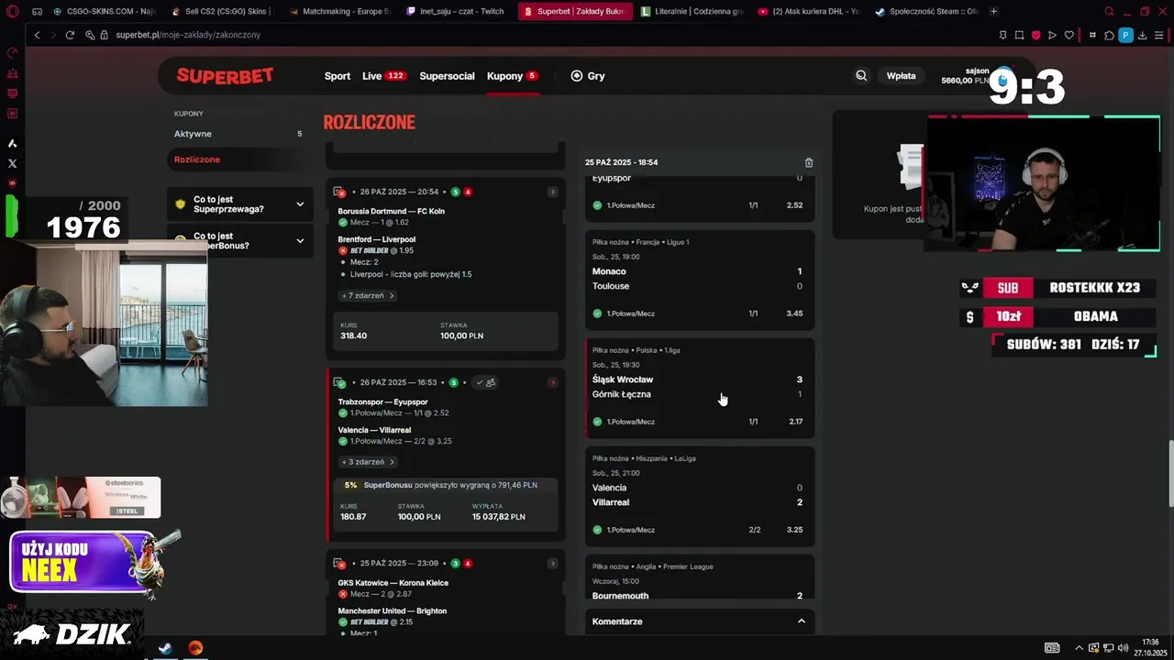Click the Superbet logo
The height and width of the screenshot is (660, 1174).
pos(225,76)
